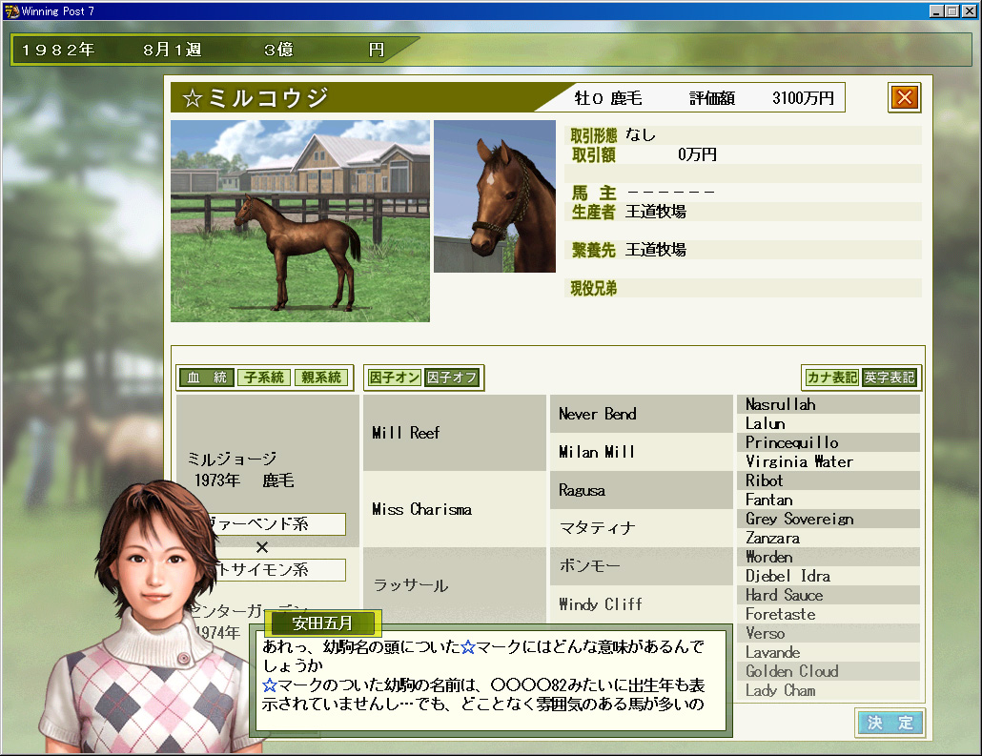Select Golden Cloud ancestor row
Viewport: 982px width, 756px height.
tap(829, 671)
